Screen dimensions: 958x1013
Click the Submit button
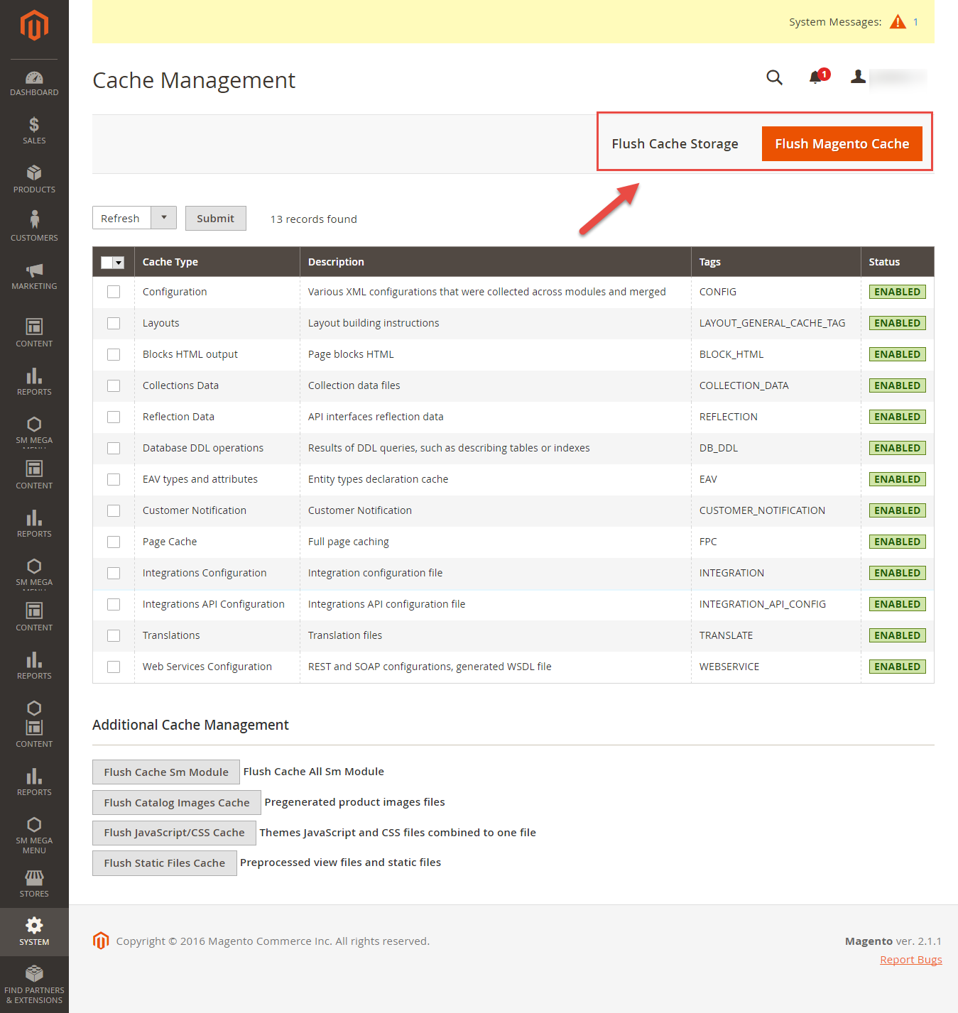point(216,218)
